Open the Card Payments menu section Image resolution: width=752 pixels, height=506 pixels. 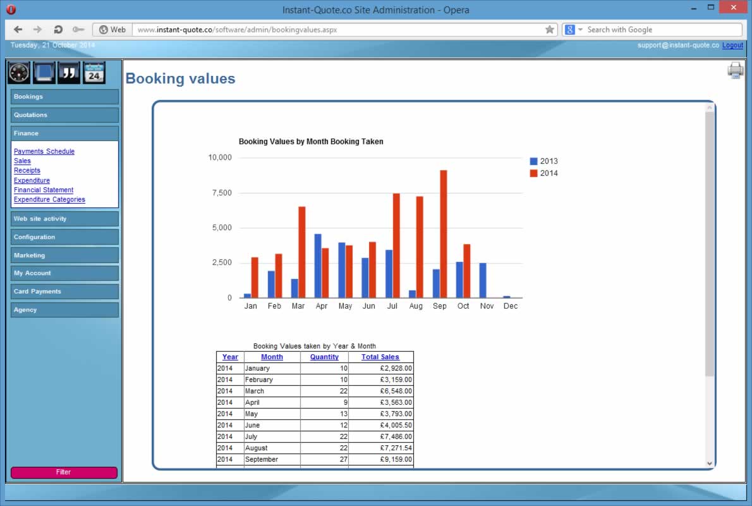tap(64, 292)
